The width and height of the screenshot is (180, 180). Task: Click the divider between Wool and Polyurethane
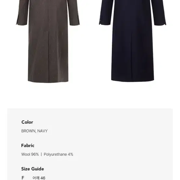(x=41, y=154)
